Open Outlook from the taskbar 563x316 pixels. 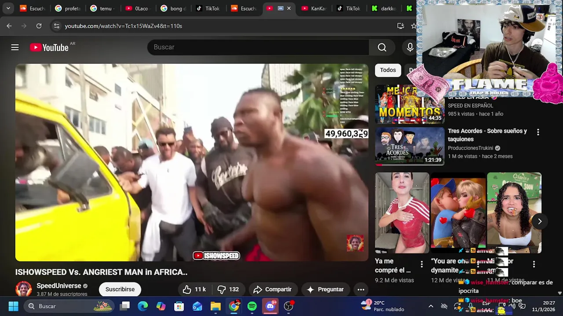click(x=197, y=306)
